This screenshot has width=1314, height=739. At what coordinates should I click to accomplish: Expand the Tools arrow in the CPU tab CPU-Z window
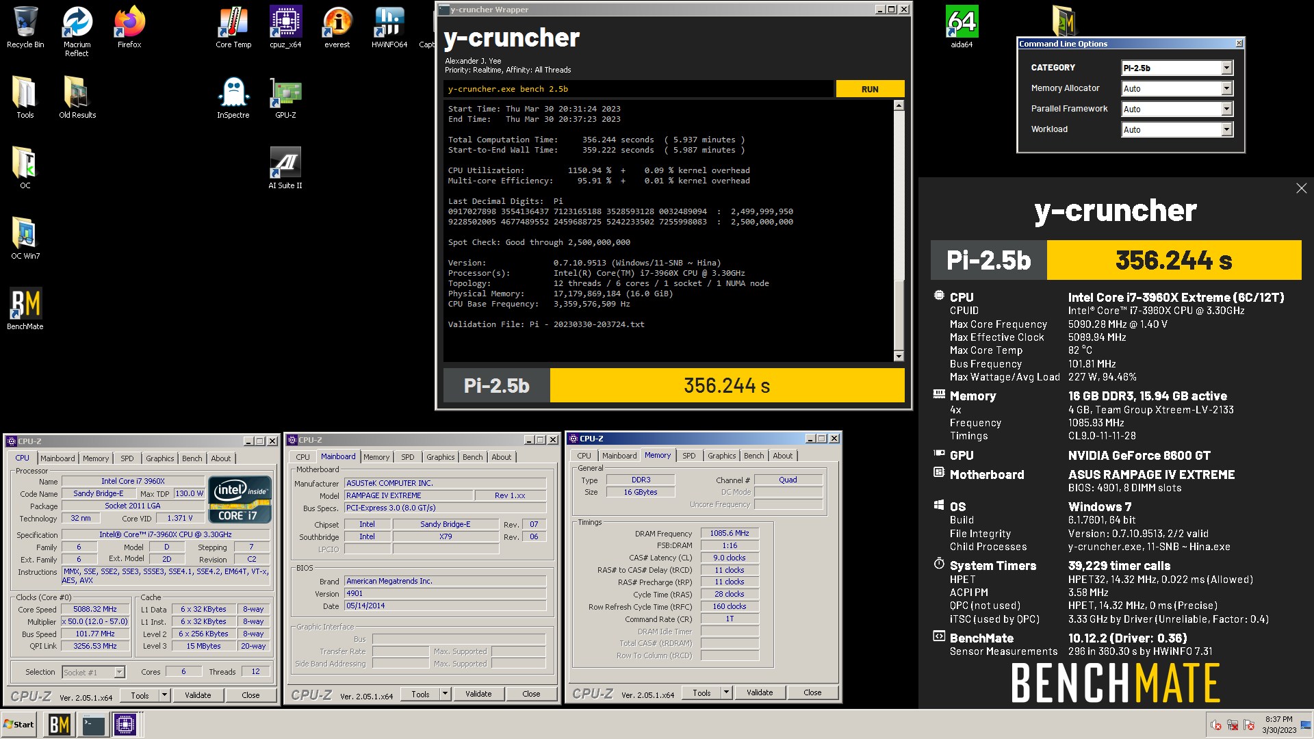tap(164, 695)
